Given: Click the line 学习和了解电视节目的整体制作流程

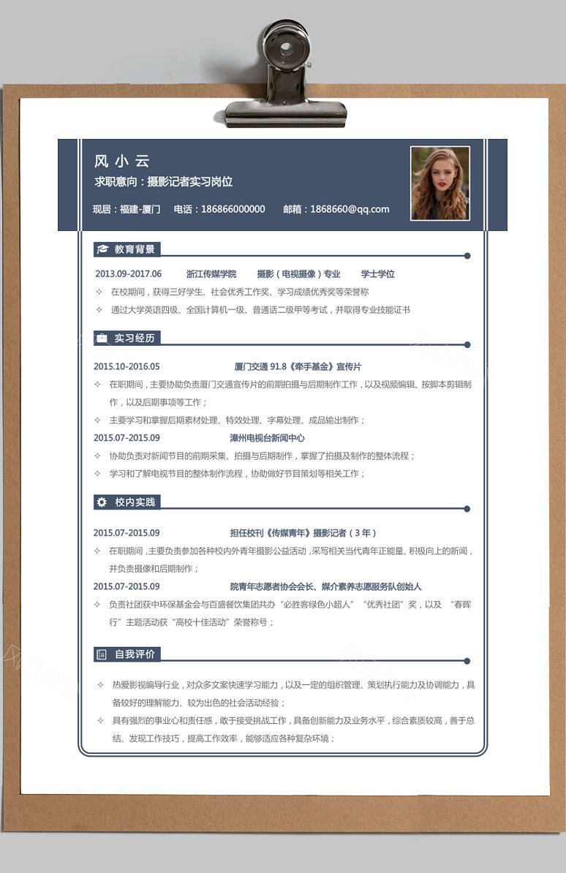Looking at the screenshot, I should [x=238, y=473].
